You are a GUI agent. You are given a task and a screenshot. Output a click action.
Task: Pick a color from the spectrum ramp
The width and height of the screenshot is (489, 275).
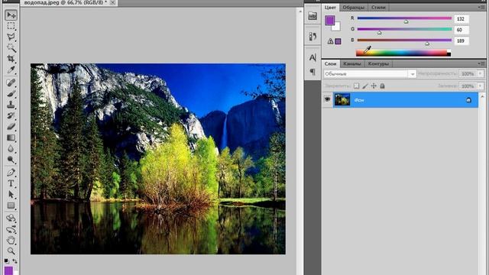pos(403,53)
